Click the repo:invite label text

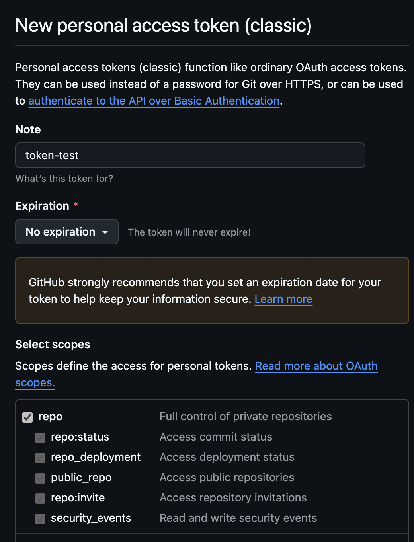tap(78, 498)
